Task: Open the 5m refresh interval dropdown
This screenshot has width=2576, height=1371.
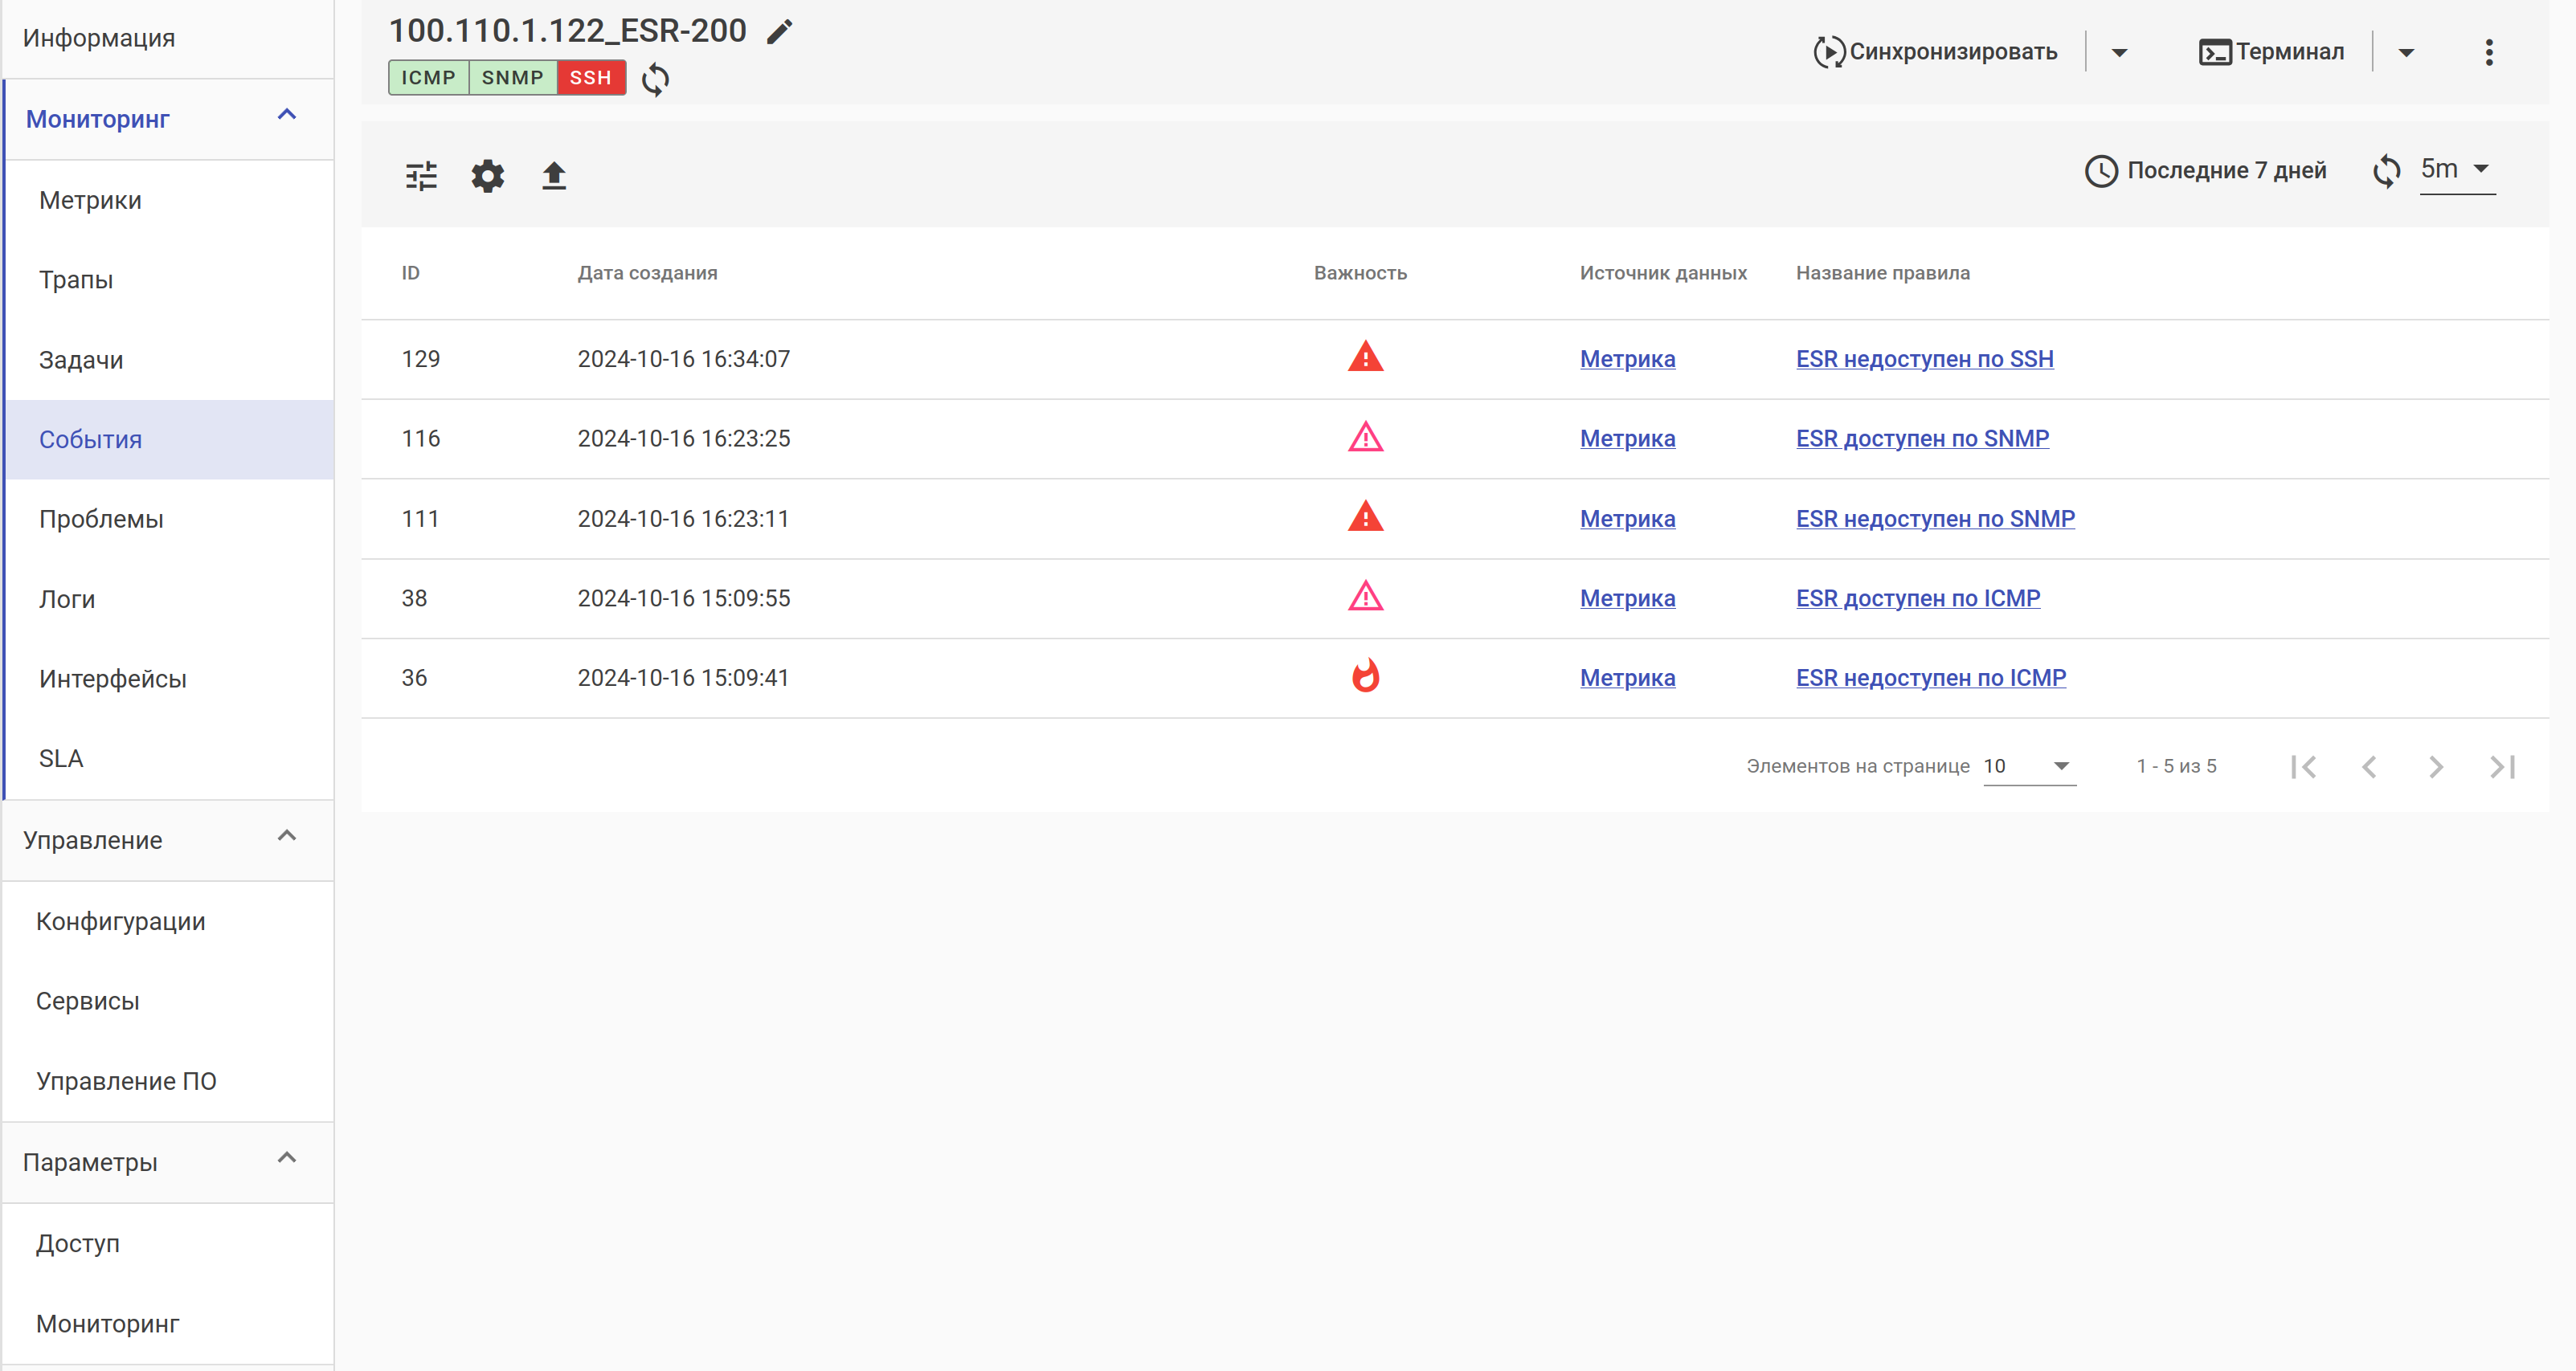Action: (2456, 169)
